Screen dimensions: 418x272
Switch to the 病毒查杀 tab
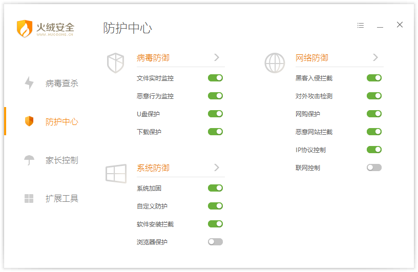click(x=61, y=83)
